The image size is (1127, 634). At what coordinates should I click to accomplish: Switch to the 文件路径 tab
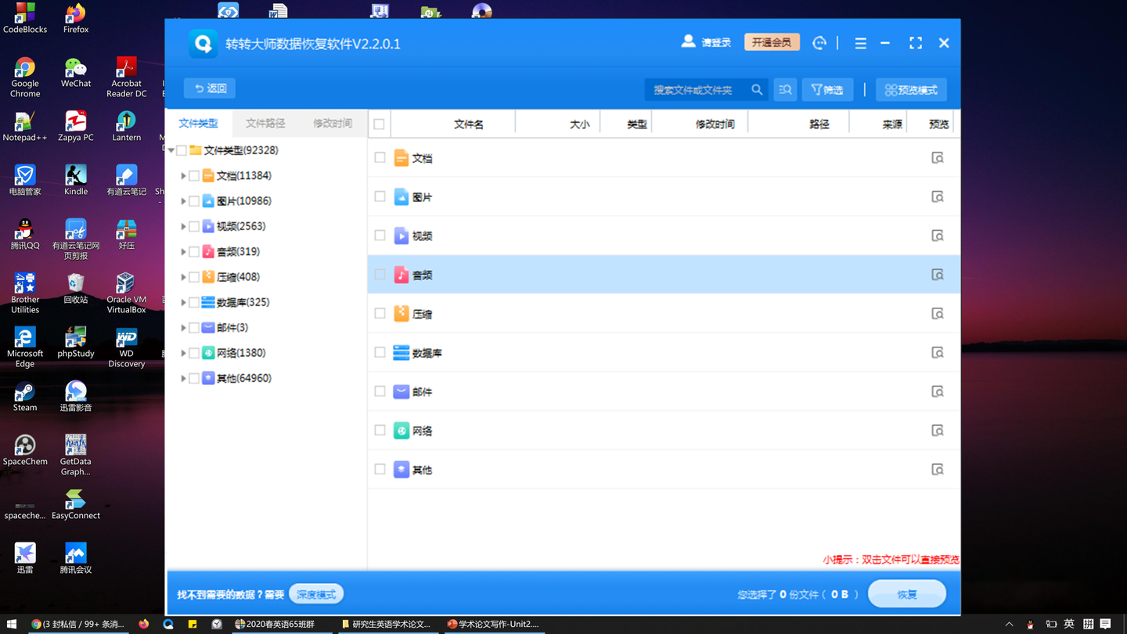tap(266, 124)
